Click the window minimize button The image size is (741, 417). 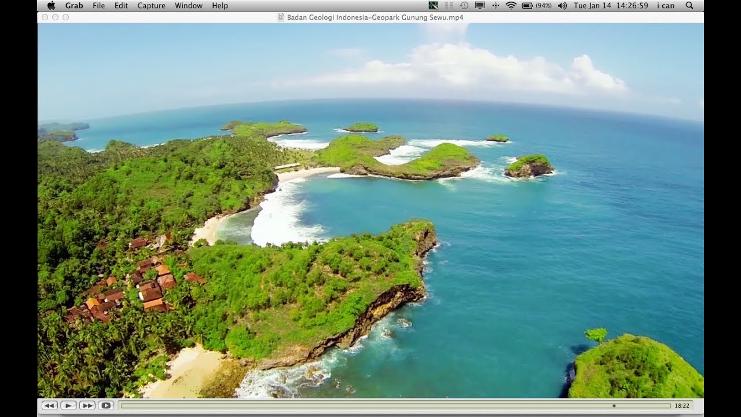(x=55, y=17)
